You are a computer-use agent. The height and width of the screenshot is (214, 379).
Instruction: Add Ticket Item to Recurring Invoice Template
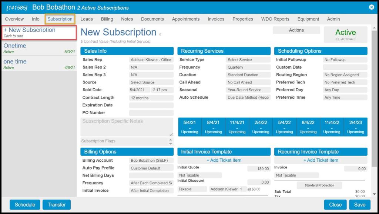pos(321,160)
